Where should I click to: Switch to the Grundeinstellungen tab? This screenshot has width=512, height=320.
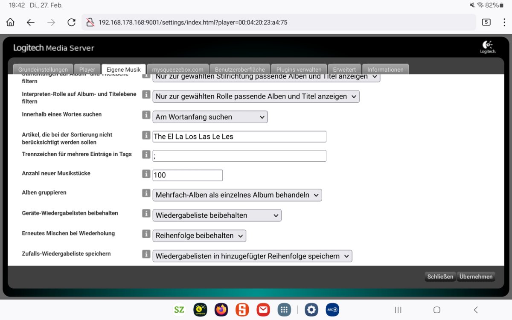pyautogui.click(x=43, y=70)
